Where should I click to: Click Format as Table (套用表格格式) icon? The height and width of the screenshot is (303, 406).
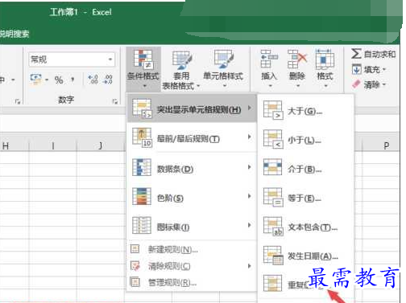181,61
